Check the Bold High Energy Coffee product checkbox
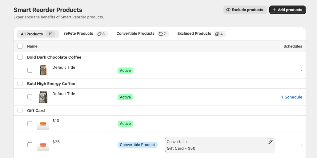Image resolution: width=317 pixels, height=158 pixels. [20, 83]
